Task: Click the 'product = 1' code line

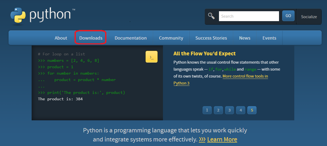Action: [x=55, y=67]
